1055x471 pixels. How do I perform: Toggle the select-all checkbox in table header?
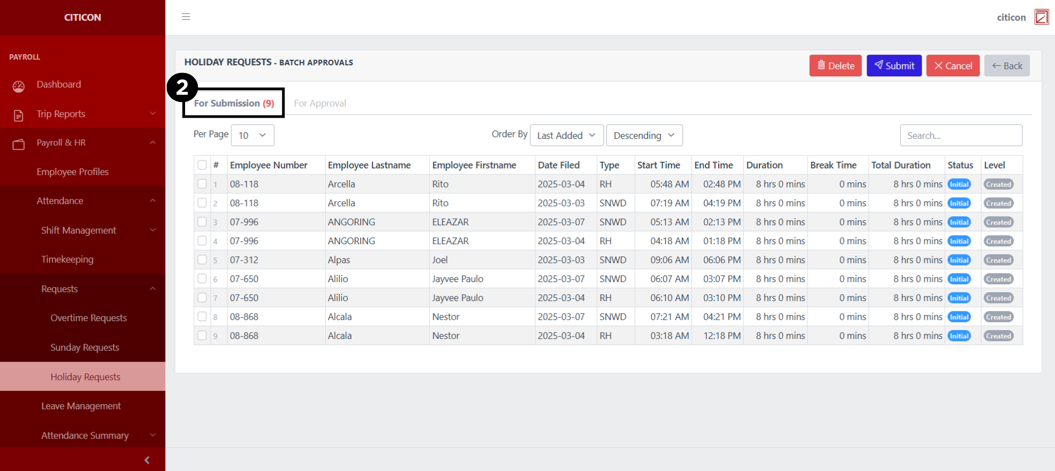coord(202,165)
